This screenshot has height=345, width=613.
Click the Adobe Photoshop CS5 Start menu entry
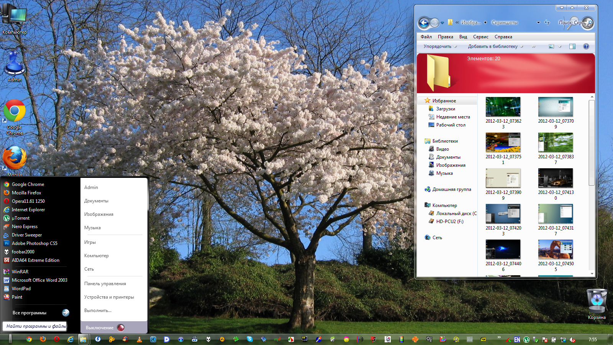[x=34, y=243]
